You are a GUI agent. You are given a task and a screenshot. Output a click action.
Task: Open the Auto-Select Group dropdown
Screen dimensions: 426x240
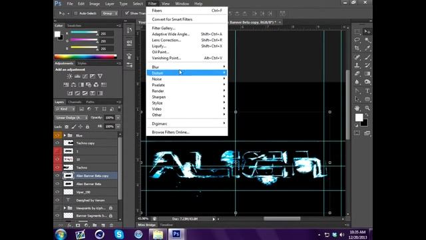tap(110, 13)
